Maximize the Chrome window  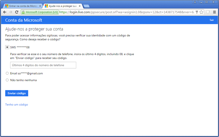tap(207, 2)
